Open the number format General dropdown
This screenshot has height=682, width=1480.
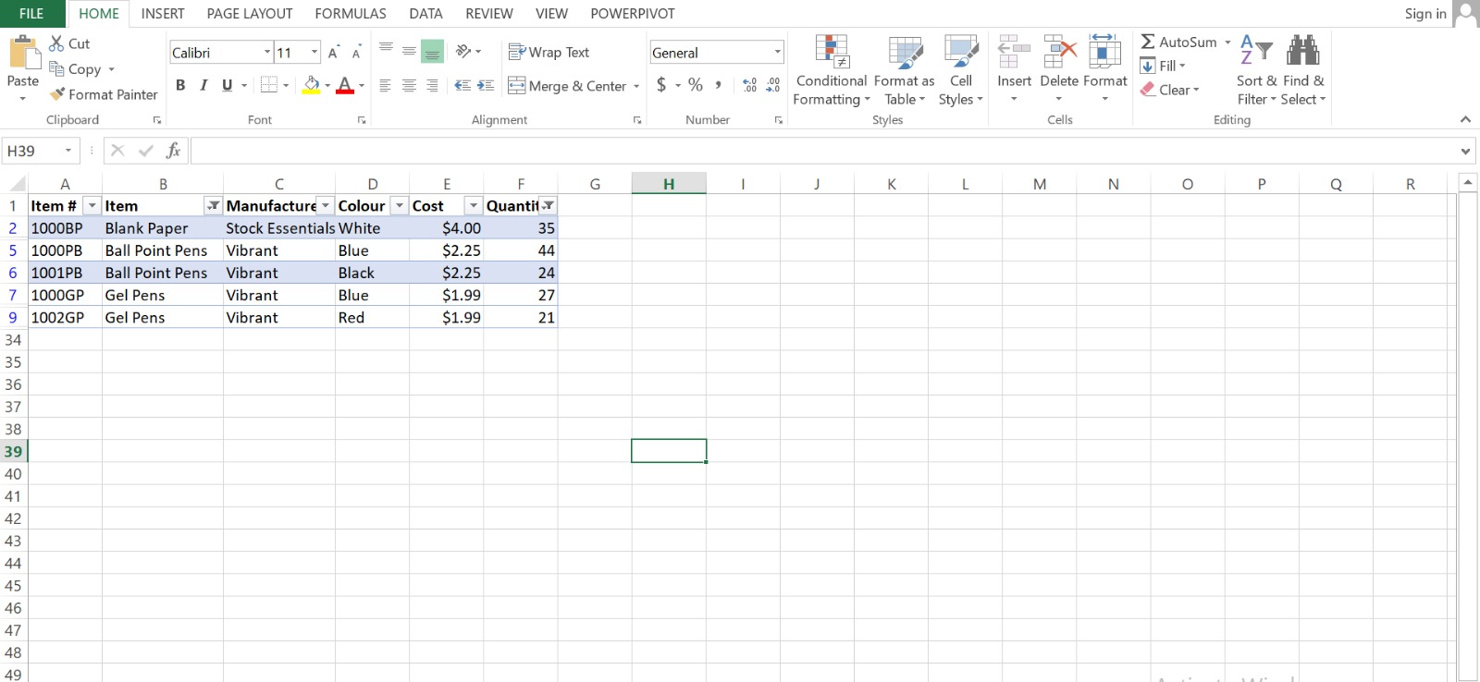coord(777,53)
